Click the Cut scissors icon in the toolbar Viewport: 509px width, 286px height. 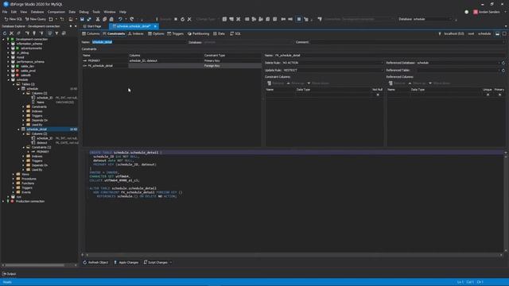point(98,19)
